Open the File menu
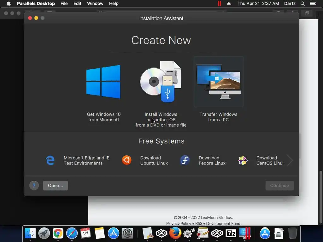323x242 pixels. click(x=64, y=3)
